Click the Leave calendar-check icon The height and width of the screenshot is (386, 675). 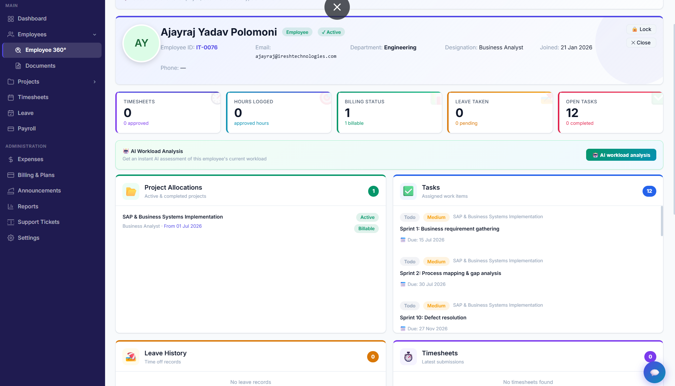[x=11, y=113]
